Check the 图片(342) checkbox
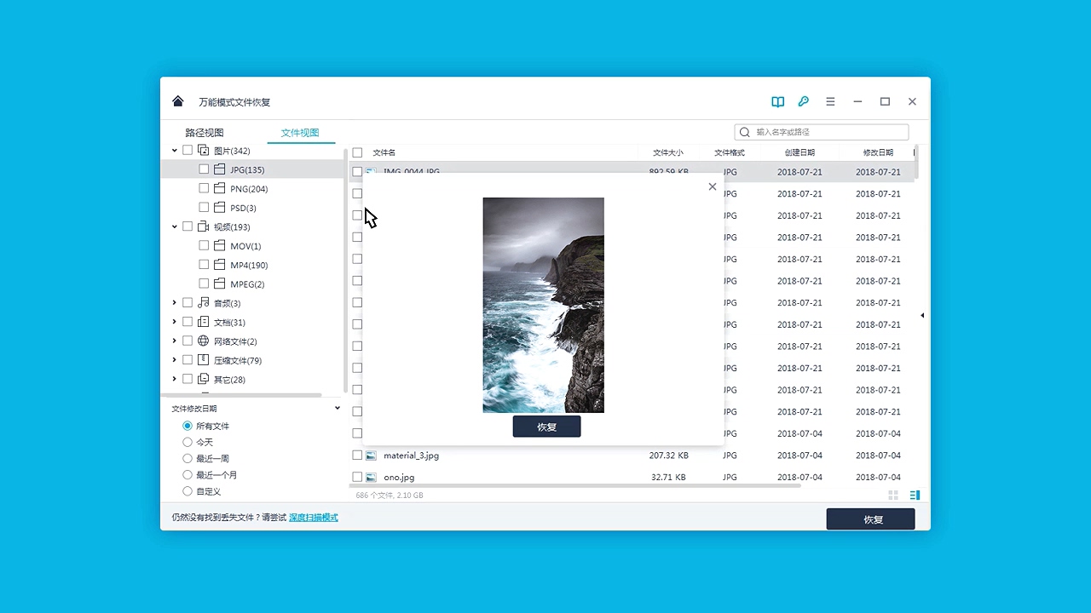 pyautogui.click(x=188, y=151)
